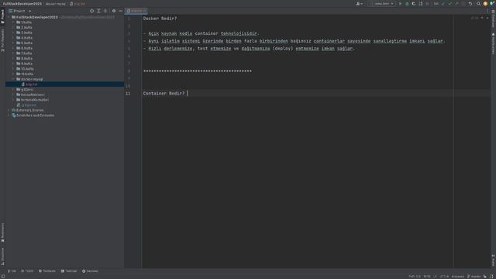
Task: Open the Search Everywhere magnifier icon
Action: (479, 4)
